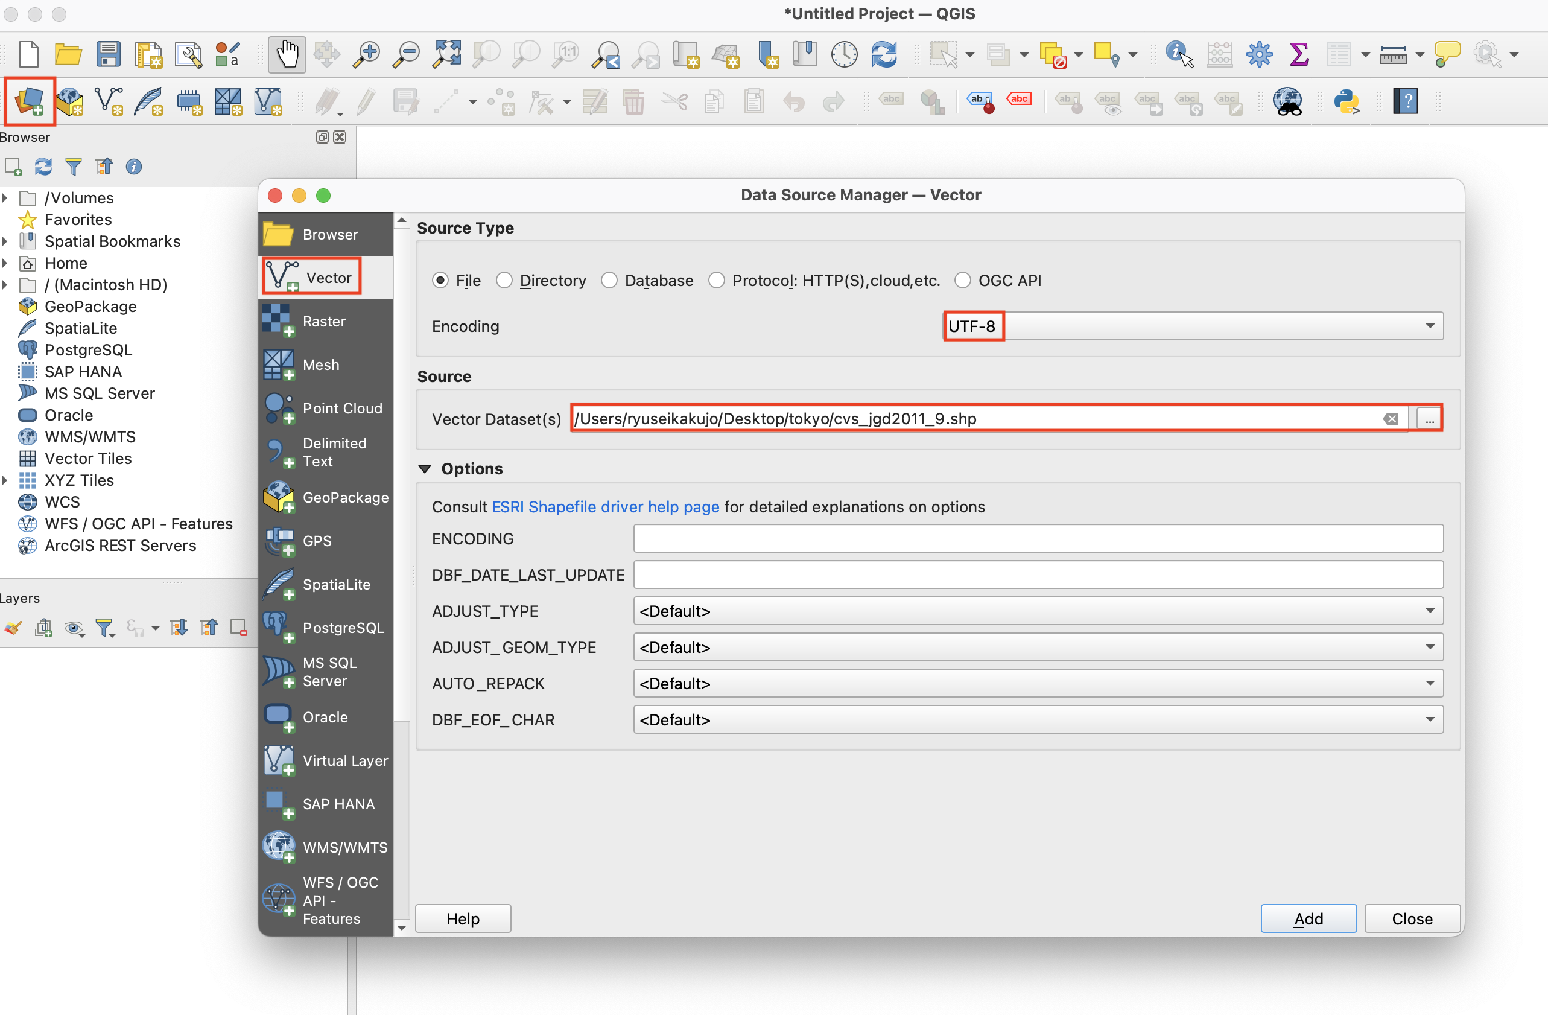Image resolution: width=1548 pixels, height=1015 pixels.
Task: Select Favorites in Browser panel tree
Action: tap(77, 219)
